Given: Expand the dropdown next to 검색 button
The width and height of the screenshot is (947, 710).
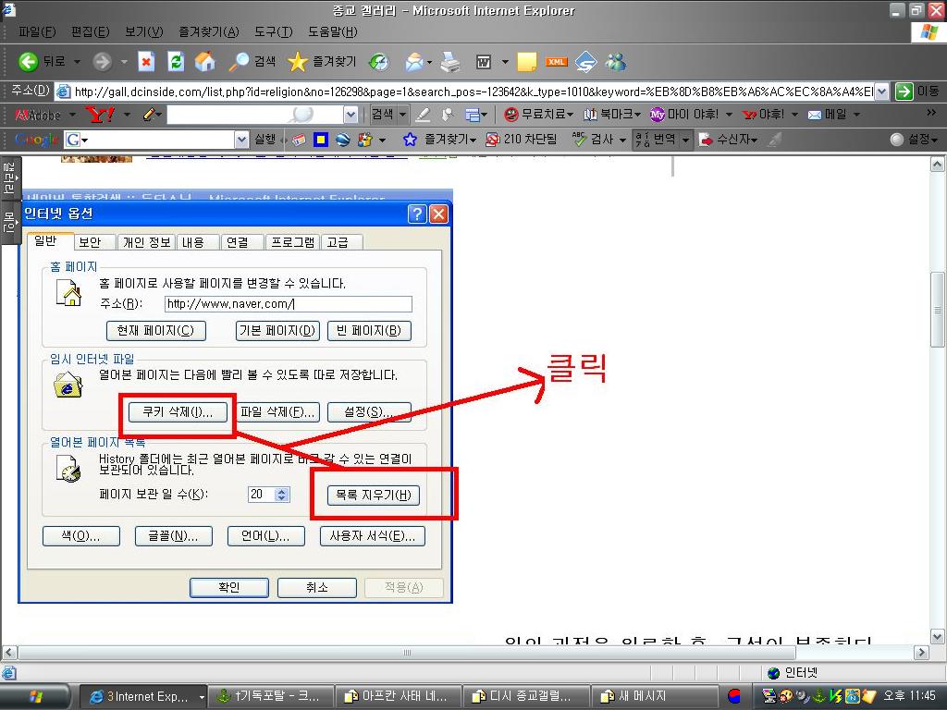Looking at the screenshot, I should pyautogui.click(x=403, y=114).
